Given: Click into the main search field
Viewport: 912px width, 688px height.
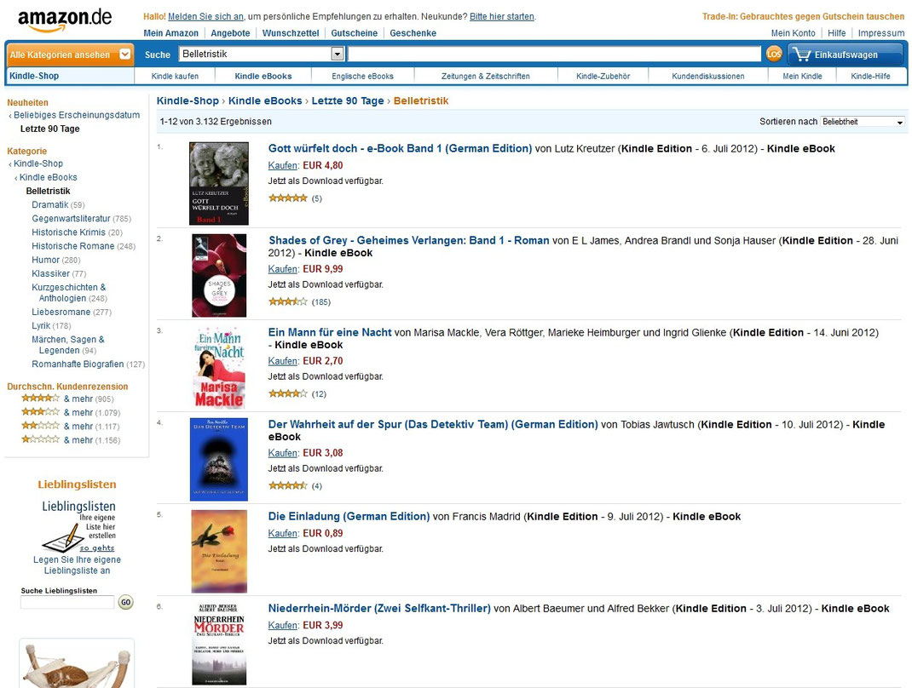Looking at the screenshot, I should pos(554,54).
